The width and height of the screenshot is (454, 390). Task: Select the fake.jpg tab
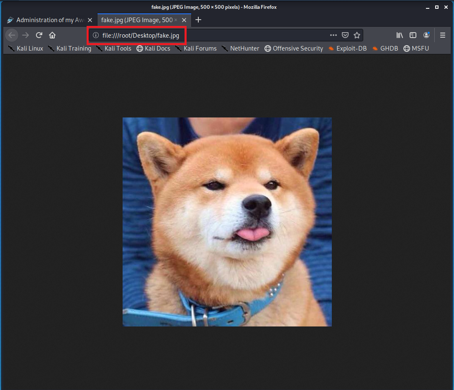click(x=138, y=20)
